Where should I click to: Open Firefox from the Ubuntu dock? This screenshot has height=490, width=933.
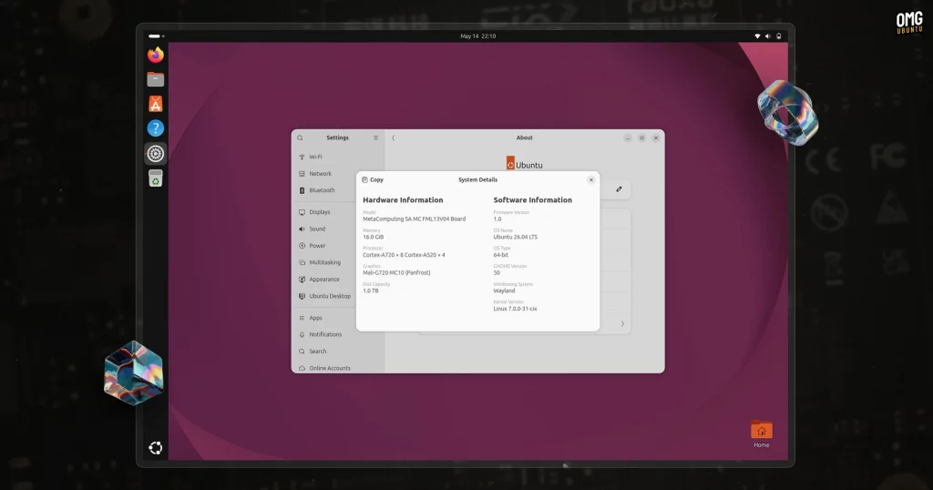tap(155, 55)
